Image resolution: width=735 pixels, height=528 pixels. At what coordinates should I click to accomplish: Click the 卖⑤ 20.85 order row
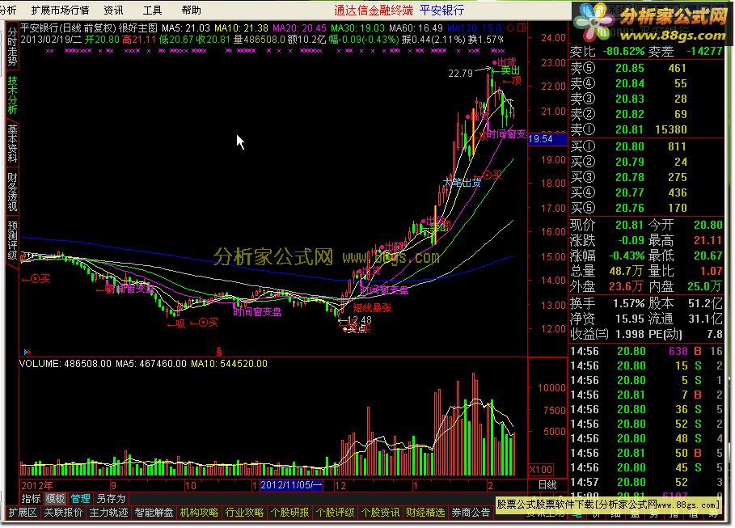(646, 68)
